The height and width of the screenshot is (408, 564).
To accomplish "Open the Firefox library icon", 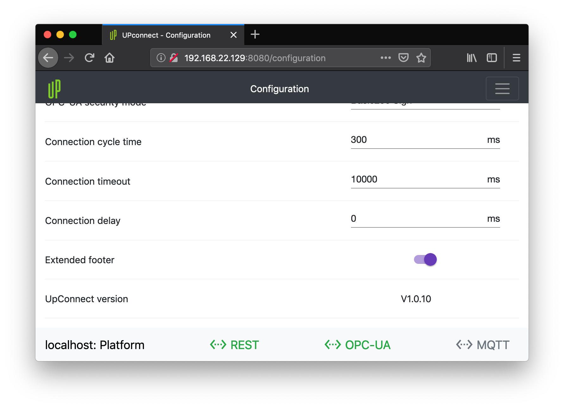I will click(x=471, y=58).
